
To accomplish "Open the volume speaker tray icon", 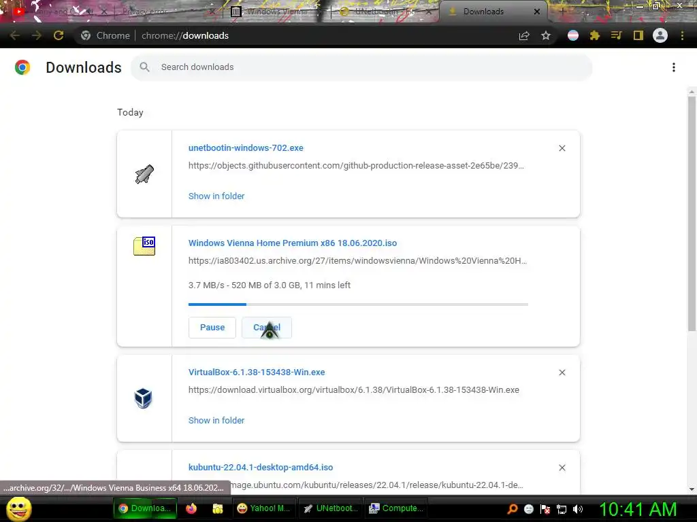I will point(578,509).
